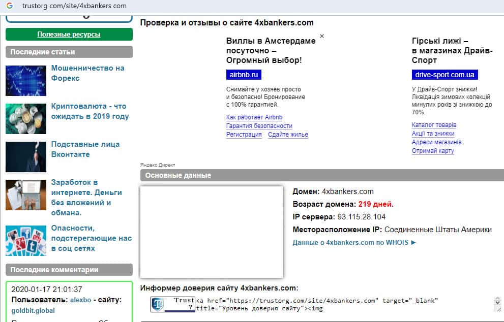504x322 pixels.
Task: Click the Последние комментарии section header
Action: (x=69, y=270)
